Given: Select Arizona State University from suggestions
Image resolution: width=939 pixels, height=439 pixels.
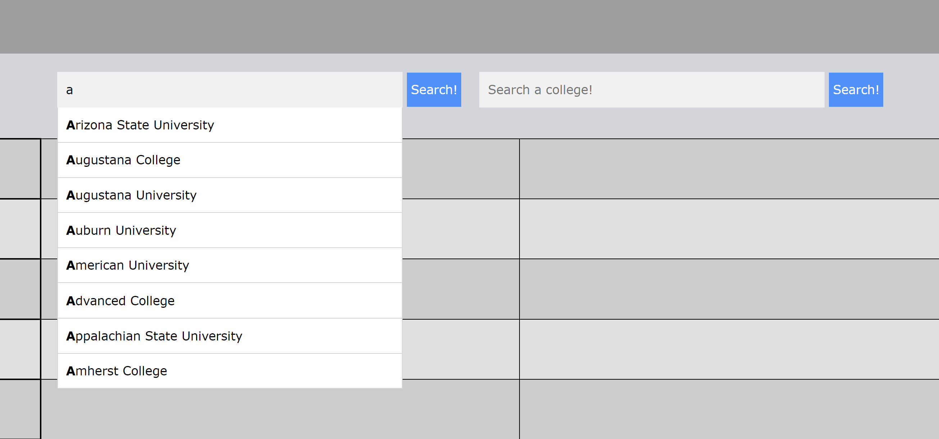Looking at the screenshot, I should coord(230,125).
